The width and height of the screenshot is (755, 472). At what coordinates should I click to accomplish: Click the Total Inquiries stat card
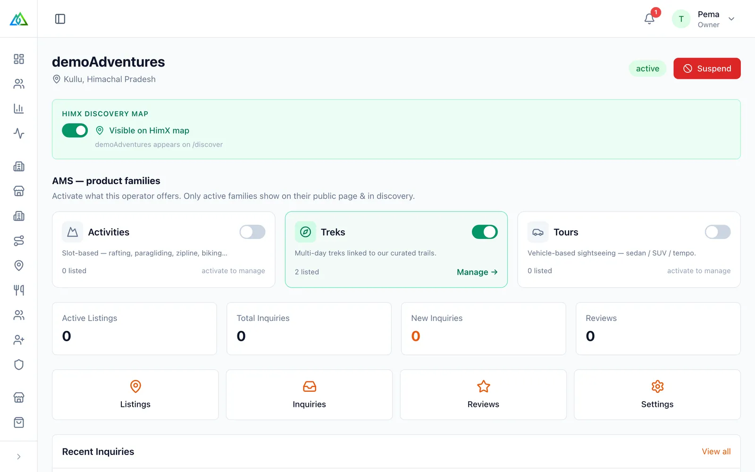coord(309,329)
